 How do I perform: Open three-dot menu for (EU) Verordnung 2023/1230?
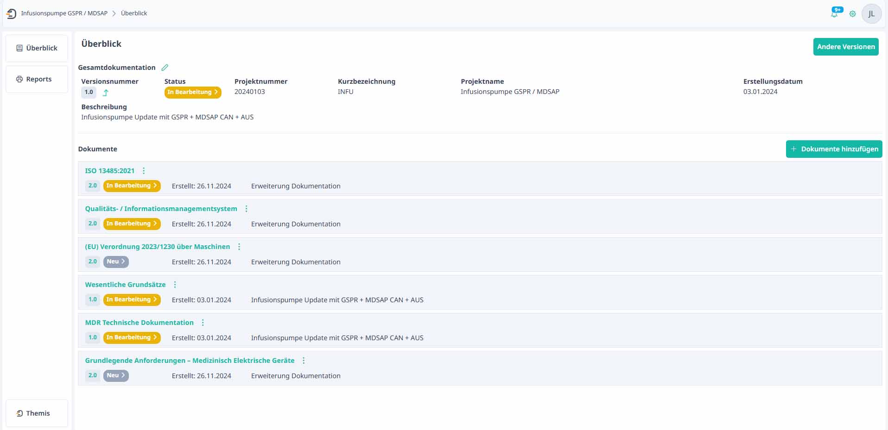(239, 247)
